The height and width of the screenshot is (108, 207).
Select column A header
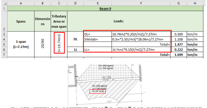click(21, 3)
